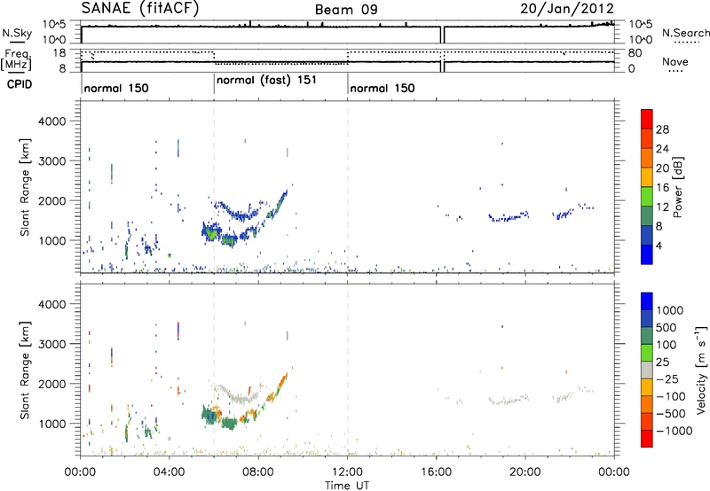Click the 28 value on power colorbar
This screenshot has height=491, width=710.
coord(662,129)
